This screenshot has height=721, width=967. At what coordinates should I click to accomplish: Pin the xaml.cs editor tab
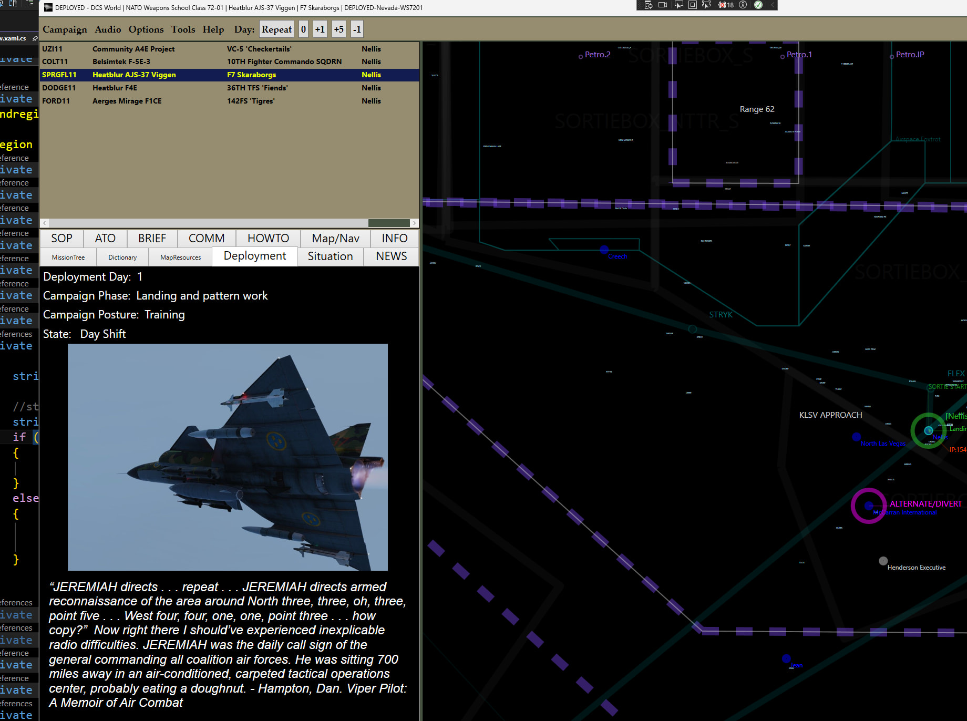click(35, 38)
